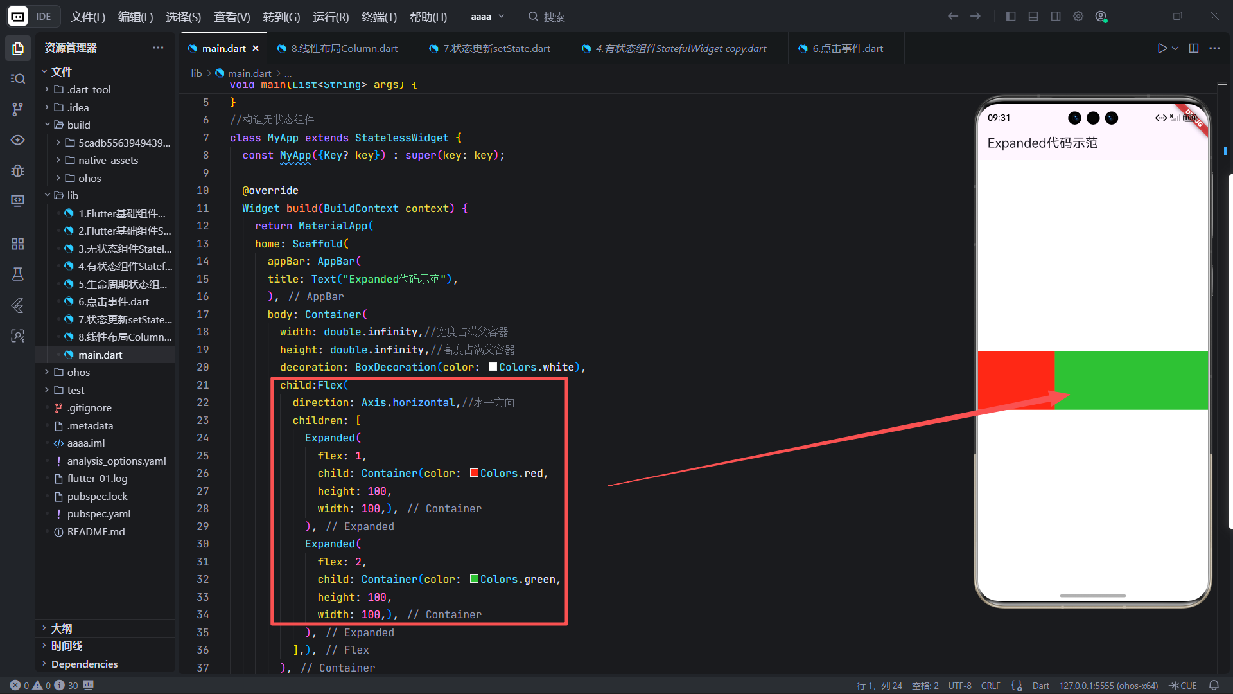This screenshot has height=694, width=1233.
Task: Open the 终端(T) menu
Action: [x=379, y=17]
